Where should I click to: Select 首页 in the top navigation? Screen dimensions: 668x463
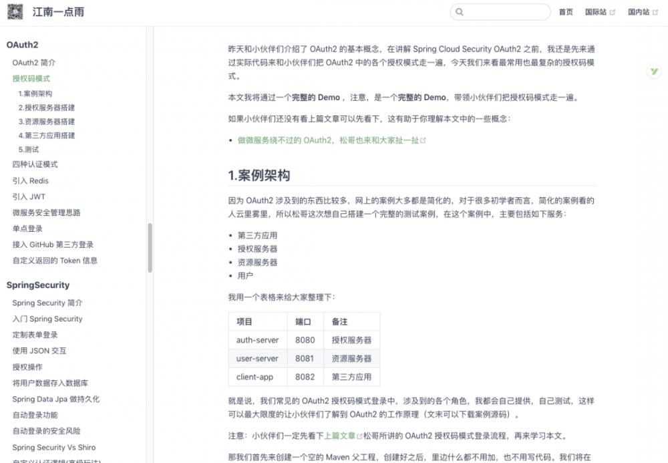[x=566, y=11]
